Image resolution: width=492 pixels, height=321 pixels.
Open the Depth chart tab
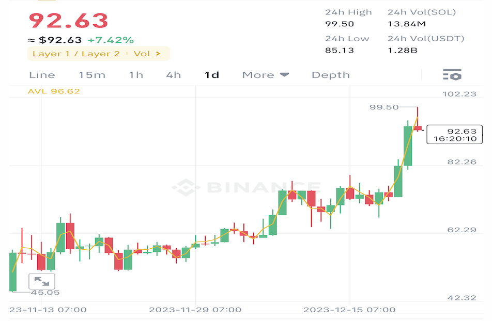(x=331, y=75)
